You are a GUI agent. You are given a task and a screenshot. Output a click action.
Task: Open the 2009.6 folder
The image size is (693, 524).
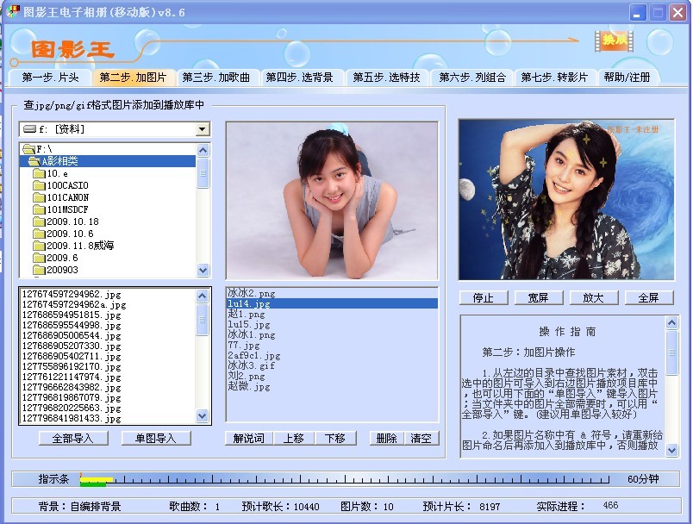pyautogui.click(x=56, y=258)
